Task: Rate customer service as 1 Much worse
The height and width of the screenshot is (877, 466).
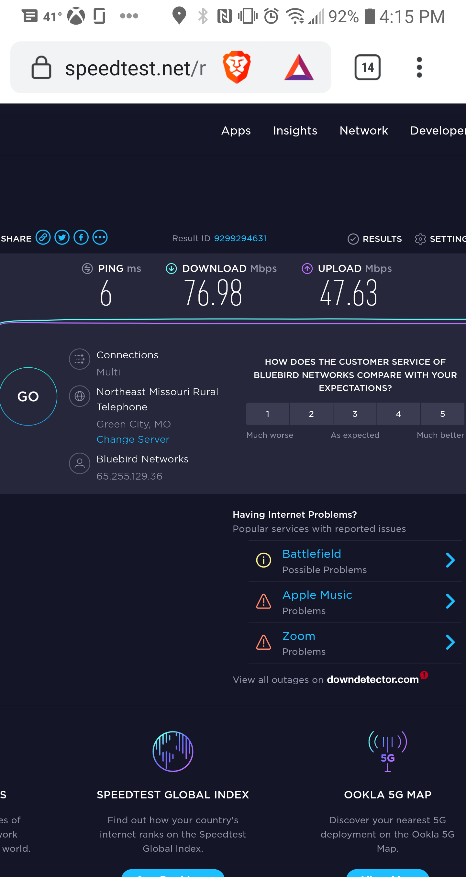Action: [268, 414]
